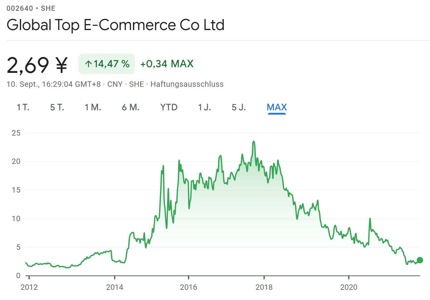Click the 2018 label on the time axis
This screenshot has width=430, height=300.
[264, 287]
